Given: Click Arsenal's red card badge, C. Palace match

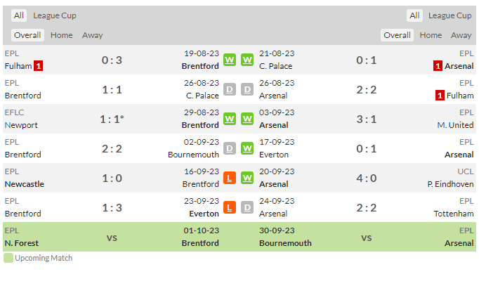Looking at the screenshot, I should (438, 66).
